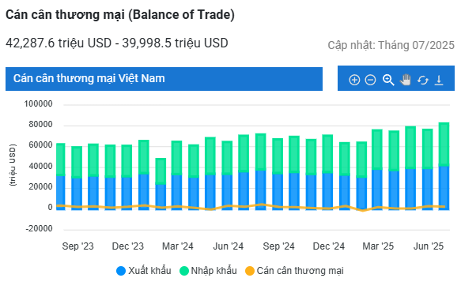Click the zoom out minus icon
Image resolution: width=461 pixels, height=293 pixels.
tap(370, 80)
